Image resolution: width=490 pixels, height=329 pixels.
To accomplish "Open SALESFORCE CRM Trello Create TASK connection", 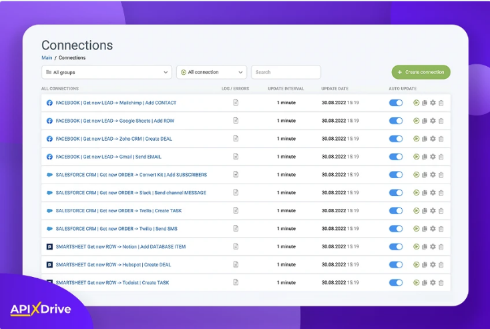I will [x=119, y=211].
